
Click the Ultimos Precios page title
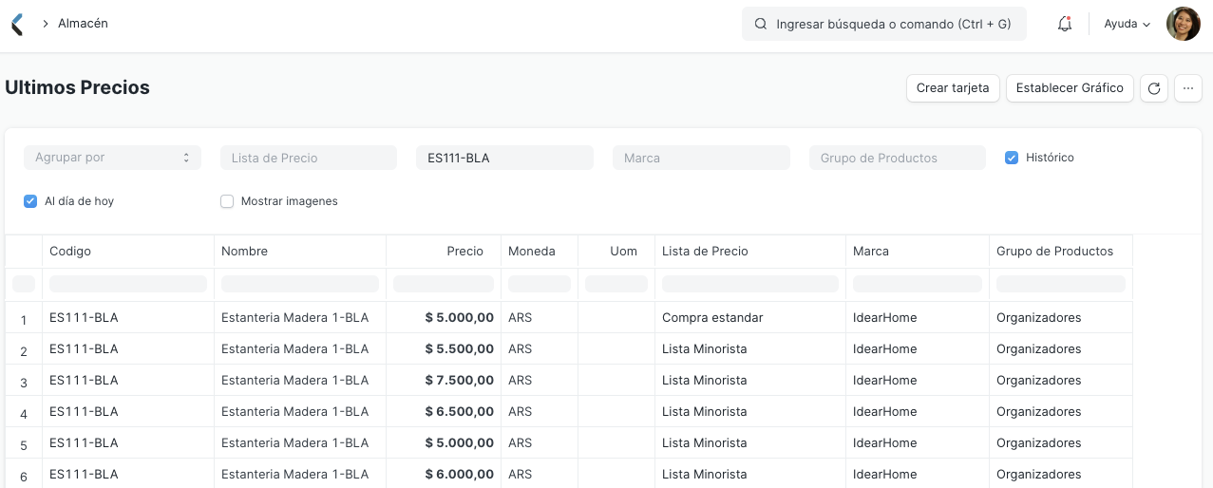tap(78, 87)
